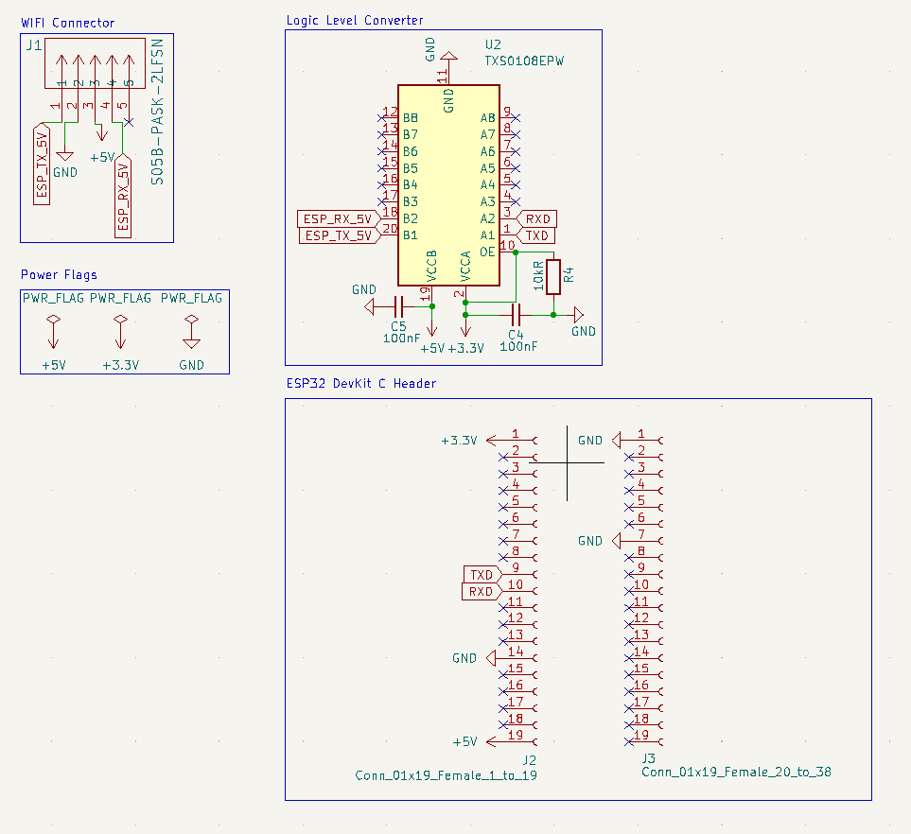
Task: Select the +5V power arrow below VCCB
Action: click(x=431, y=328)
